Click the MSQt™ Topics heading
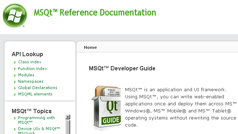This screenshot has height=134, width=238. click(32, 111)
